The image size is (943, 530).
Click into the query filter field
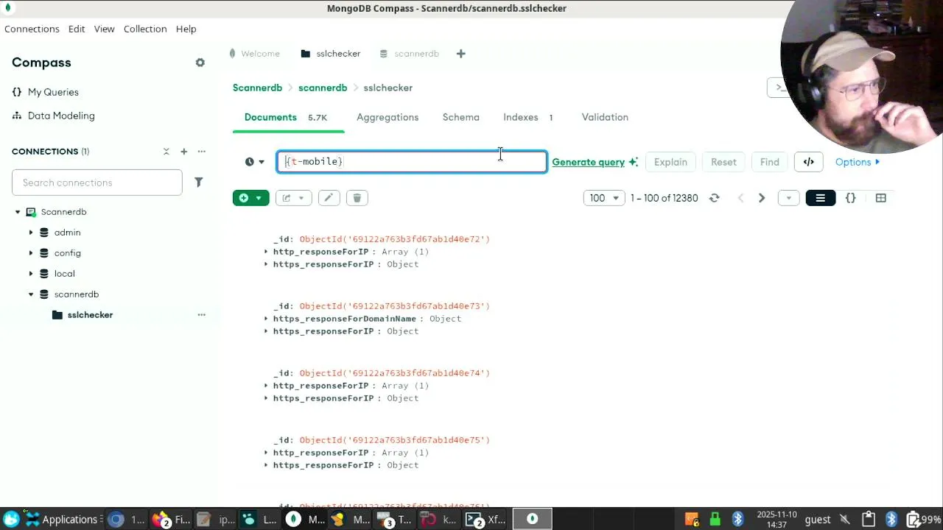click(412, 162)
